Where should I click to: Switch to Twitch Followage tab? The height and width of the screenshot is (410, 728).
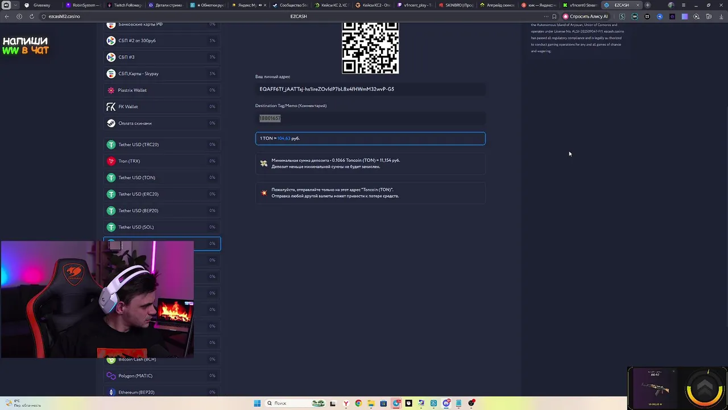point(123,5)
